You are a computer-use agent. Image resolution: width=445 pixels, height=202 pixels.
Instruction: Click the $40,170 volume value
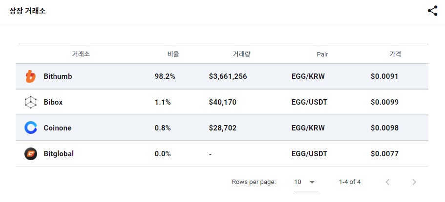pos(223,102)
